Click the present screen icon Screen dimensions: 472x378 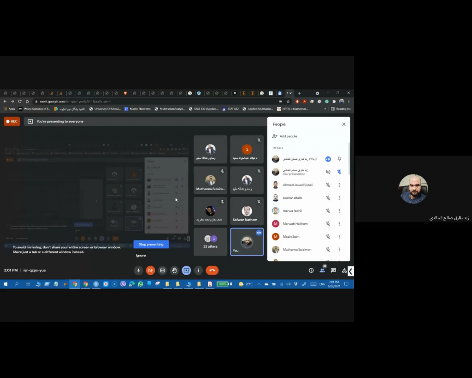[186, 270]
